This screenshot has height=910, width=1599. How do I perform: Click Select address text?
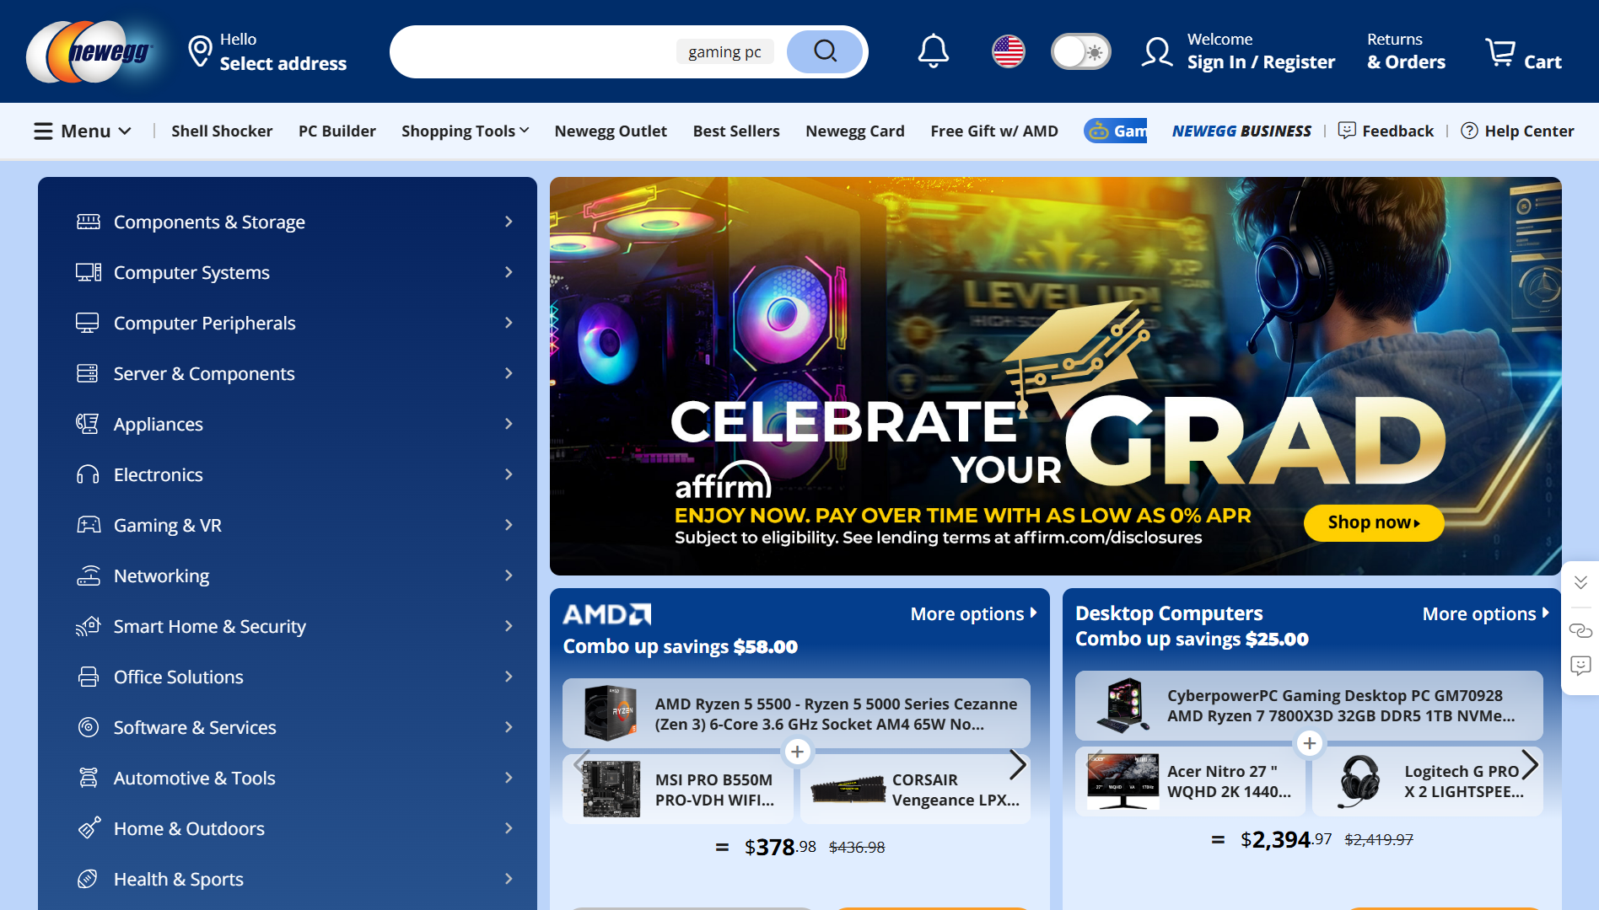(283, 63)
